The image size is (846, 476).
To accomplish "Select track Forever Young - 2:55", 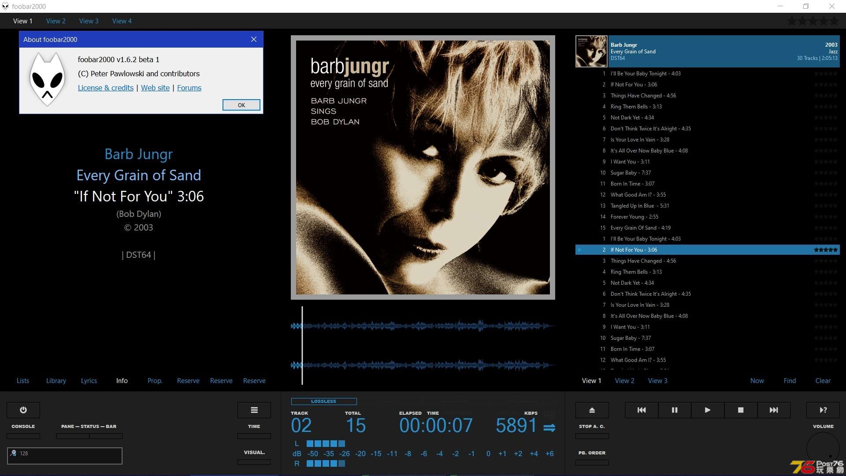I will coord(708,217).
